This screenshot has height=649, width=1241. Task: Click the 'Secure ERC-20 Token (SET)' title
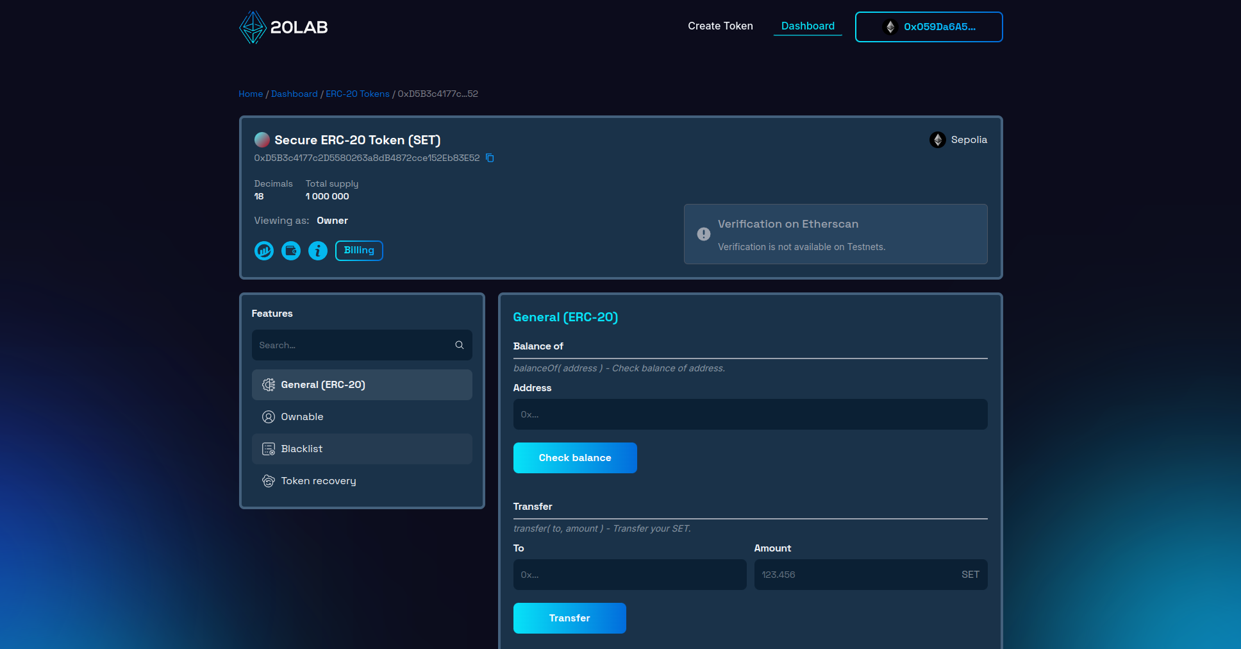(x=358, y=140)
